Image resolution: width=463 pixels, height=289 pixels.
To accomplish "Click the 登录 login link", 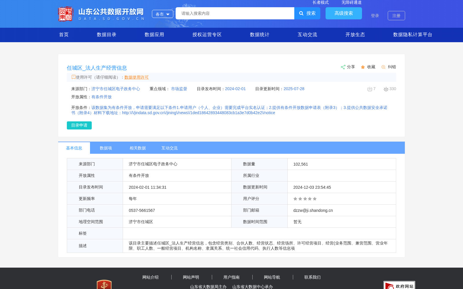I will [x=375, y=16].
